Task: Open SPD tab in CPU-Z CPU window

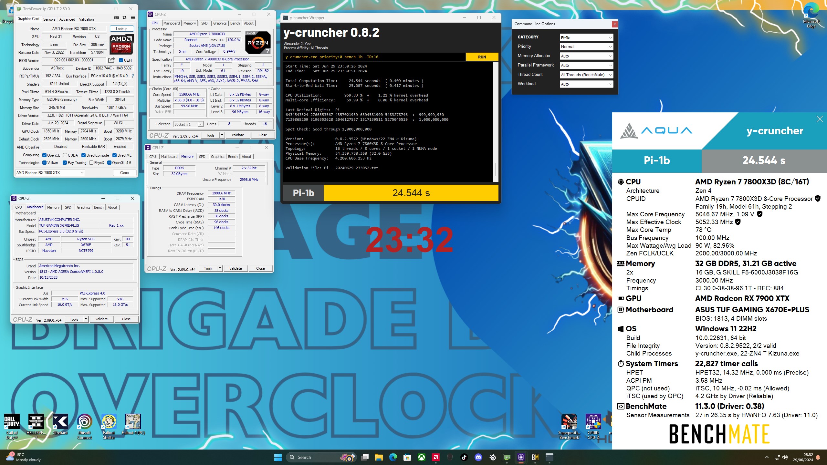Action: click(204, 23)
